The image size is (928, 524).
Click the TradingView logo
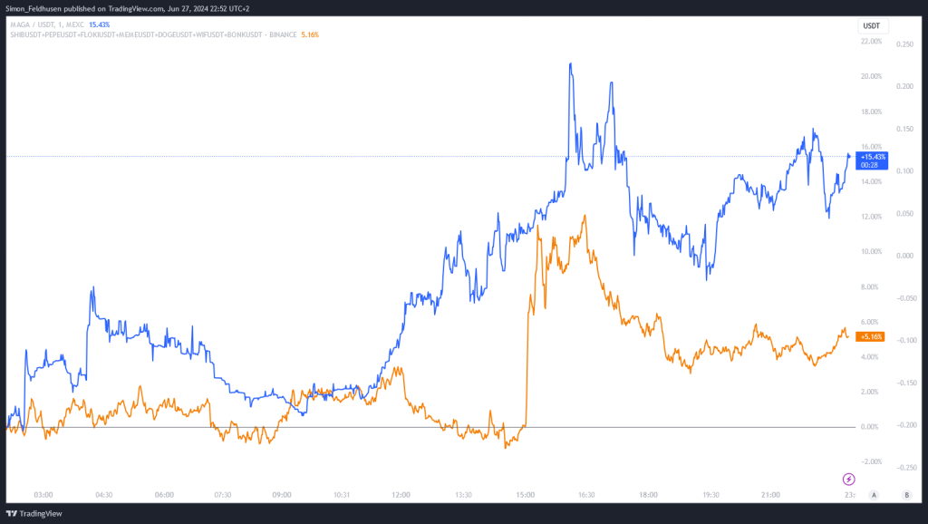tap(34, 513)
